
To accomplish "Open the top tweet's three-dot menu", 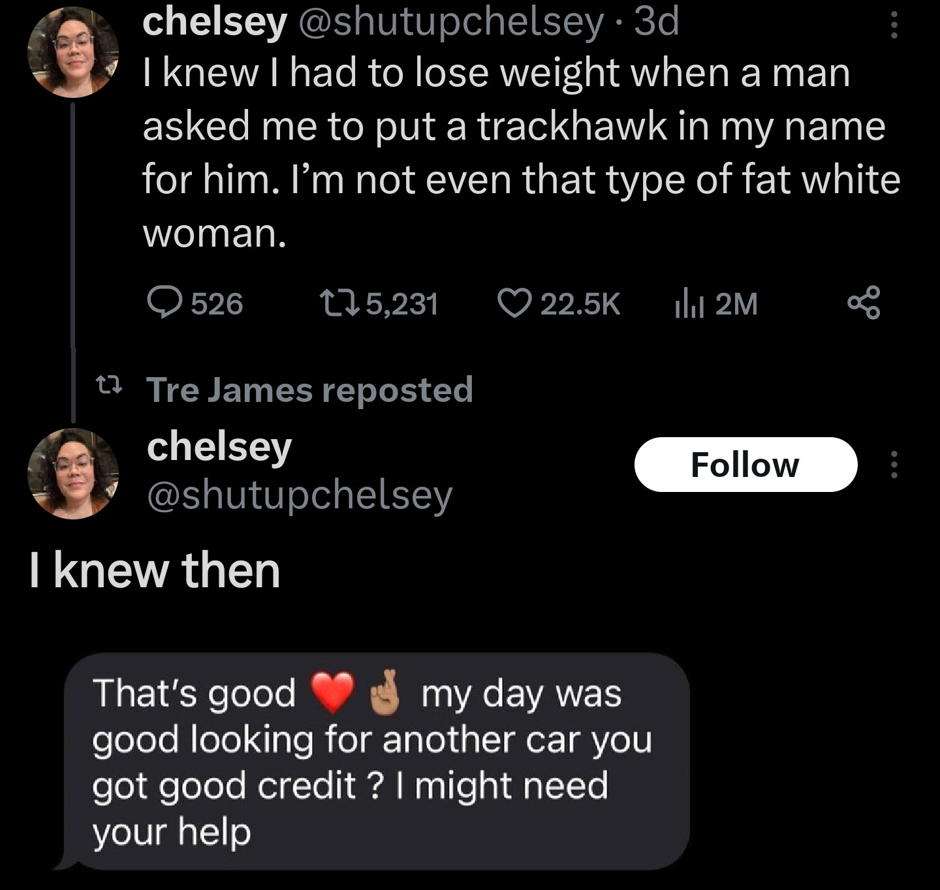I will [x=894, y=26].
